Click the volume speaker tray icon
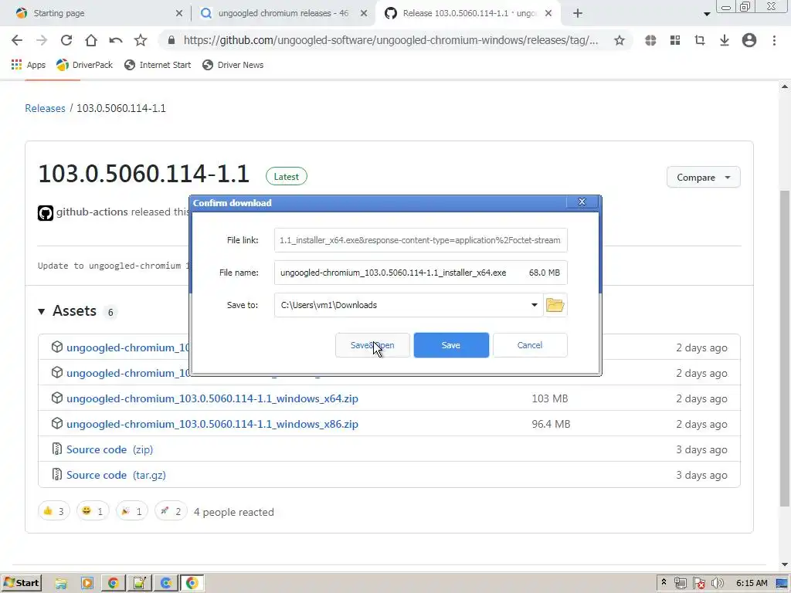This screenshot has width=791, height=593. pyautogui.click(x=717, y=583)
